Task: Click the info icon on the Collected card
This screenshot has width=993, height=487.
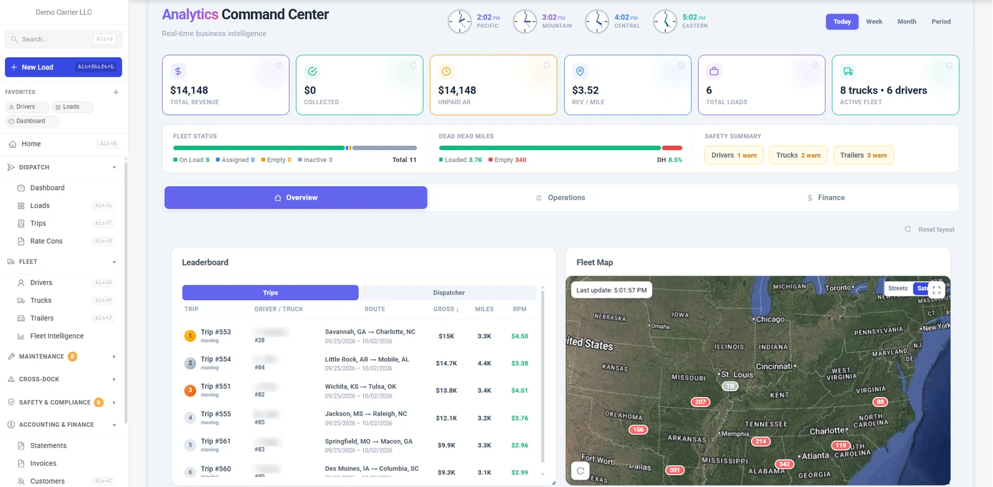Action: pos(413,65)
